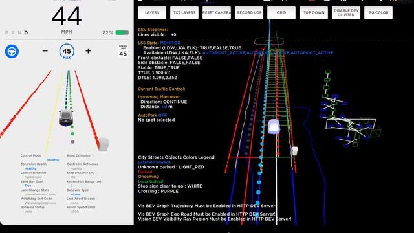Click the 'Vision Speed Limit' label
Image resolution: width=414 pixels, height=233 pixels.
pyautogui.click(x=81, y=207)
